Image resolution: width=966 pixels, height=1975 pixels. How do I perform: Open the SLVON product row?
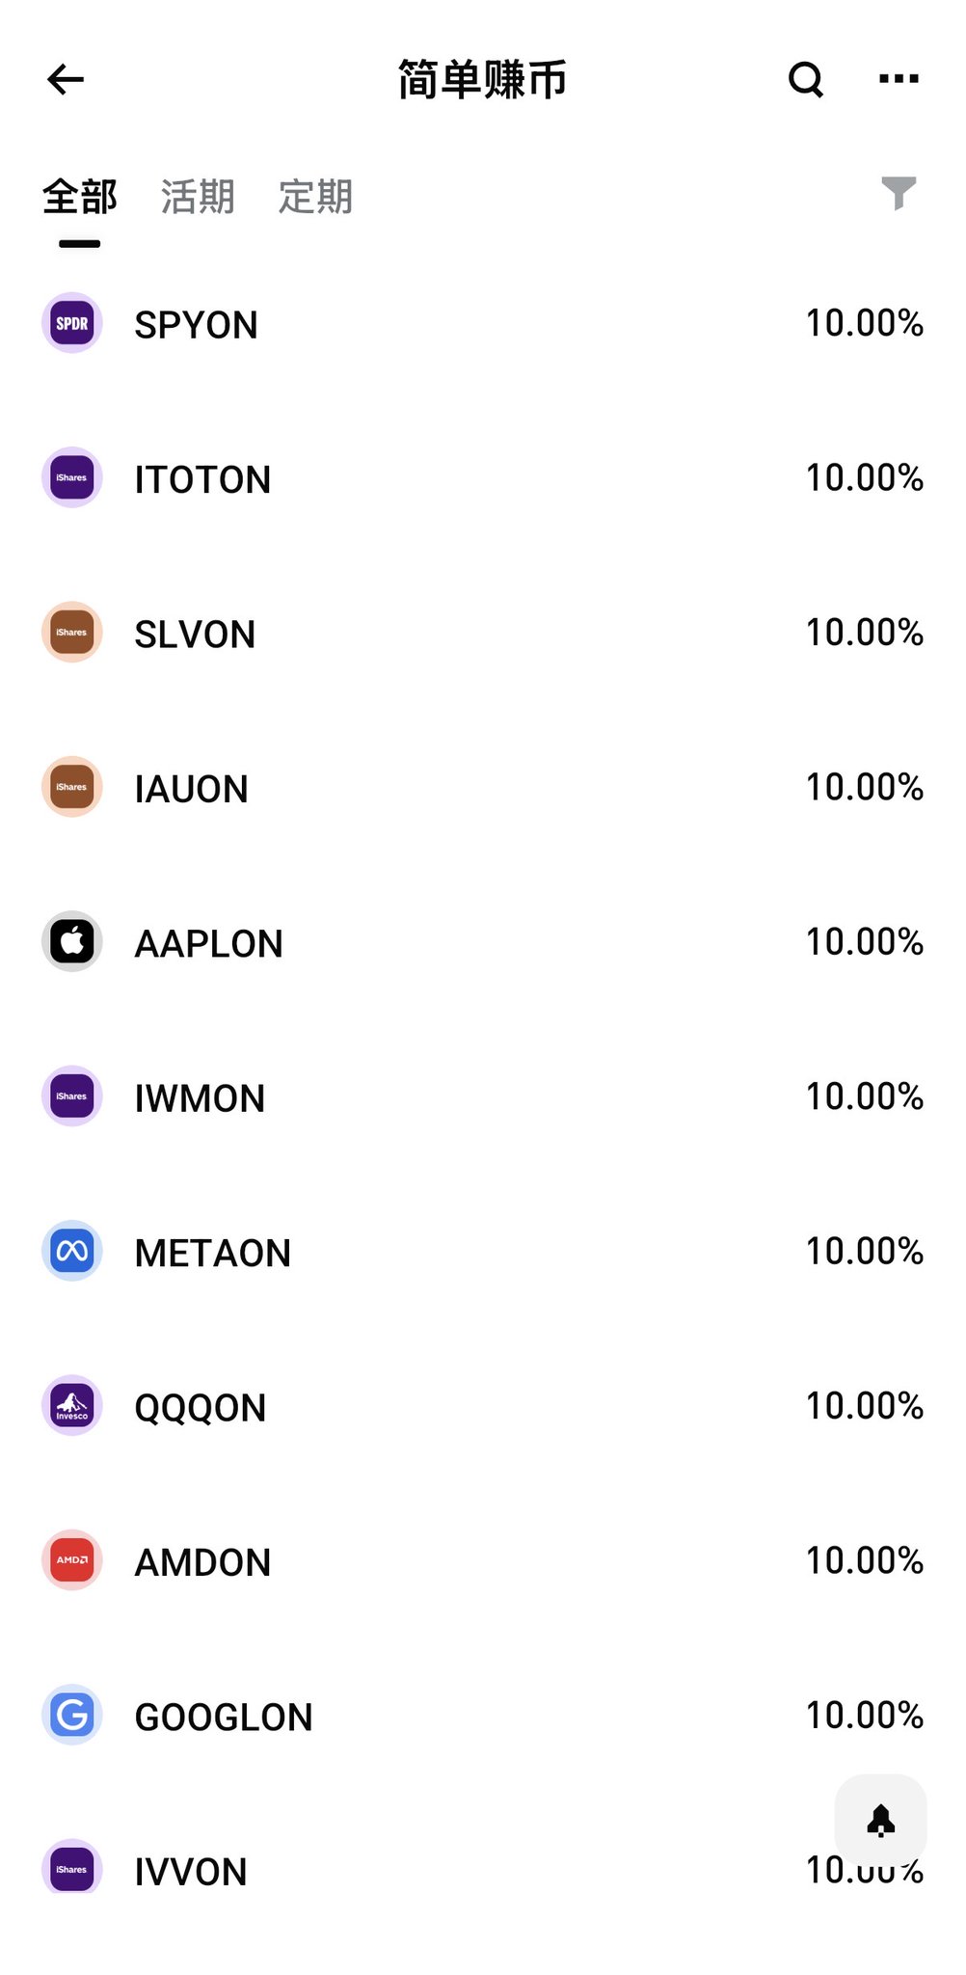coord(483,633)
